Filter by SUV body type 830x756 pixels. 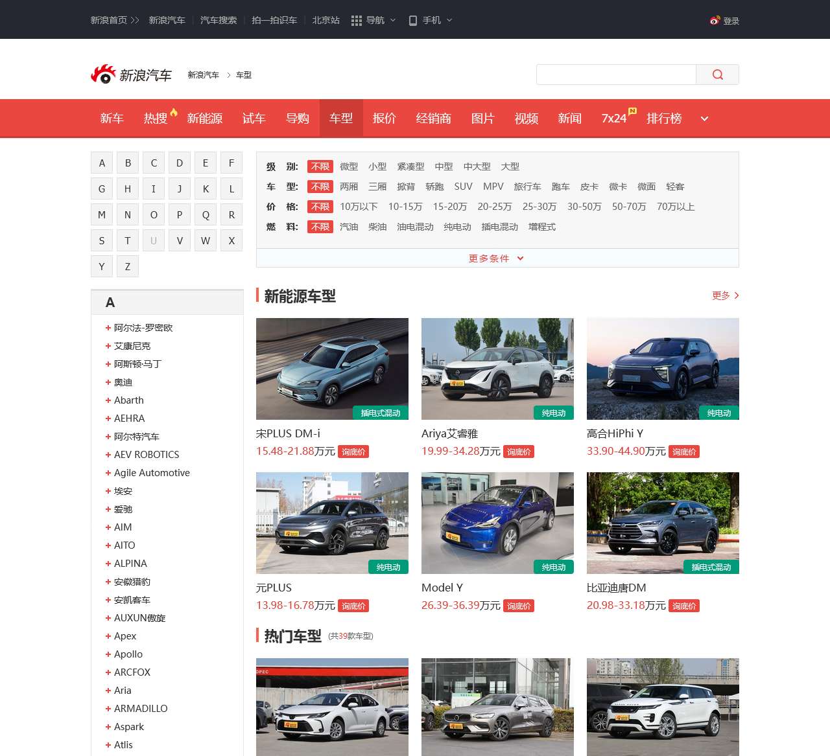(463, 187)
